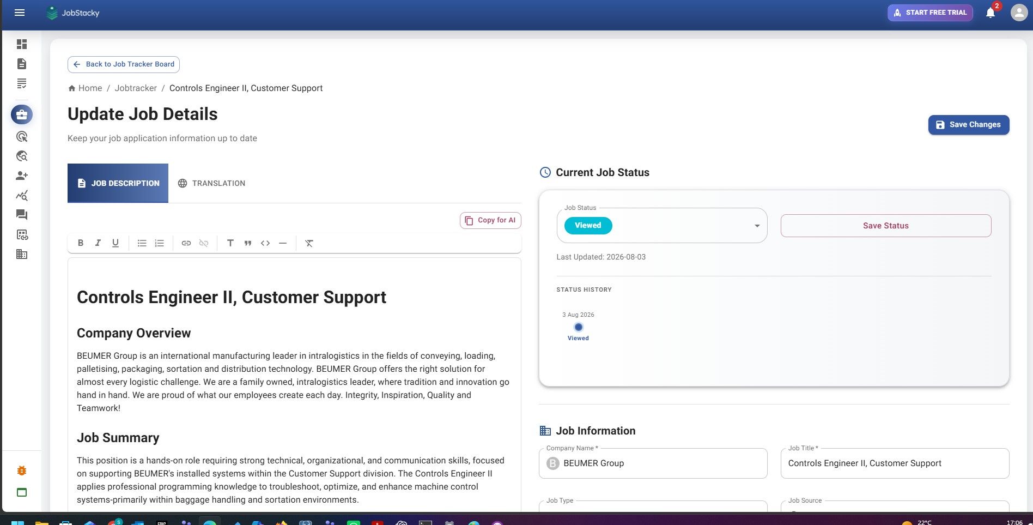
Task: Clear text formatting
Action: (x=309, y=243)
